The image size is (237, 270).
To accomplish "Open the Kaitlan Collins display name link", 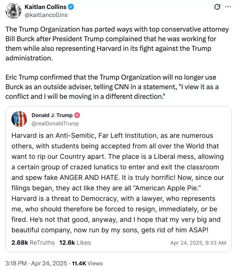I will coord(45,7).
